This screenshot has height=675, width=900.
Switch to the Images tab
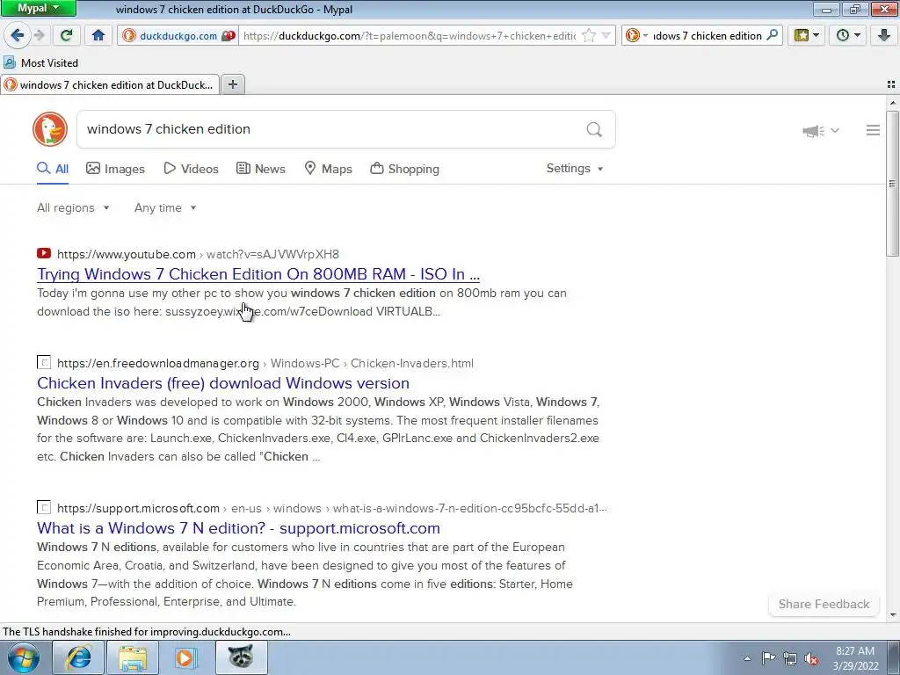click(x=115, y=169)
